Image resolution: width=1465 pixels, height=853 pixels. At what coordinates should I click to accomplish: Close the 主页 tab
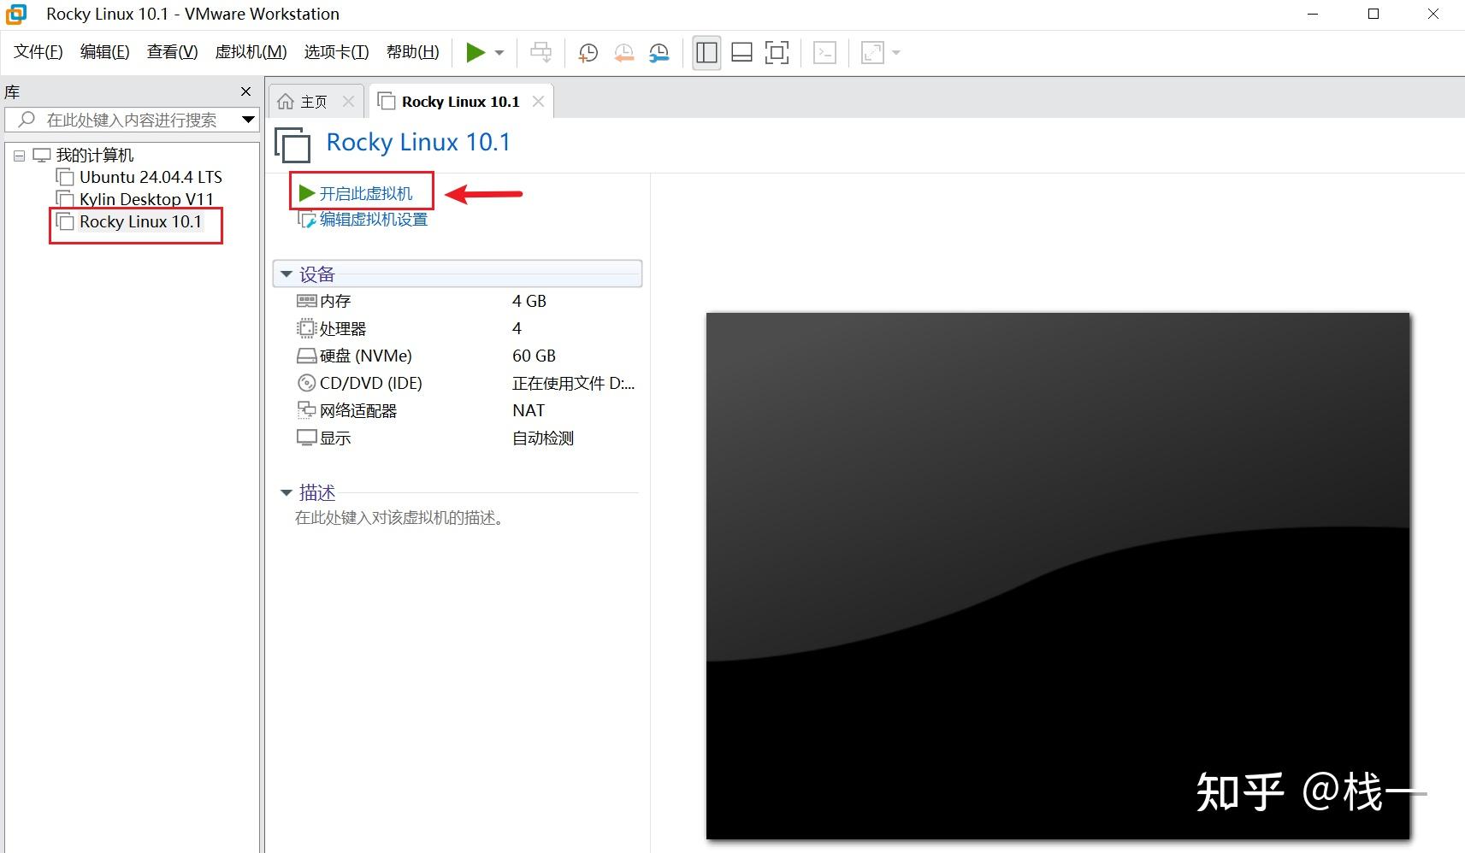click(348, 101)
